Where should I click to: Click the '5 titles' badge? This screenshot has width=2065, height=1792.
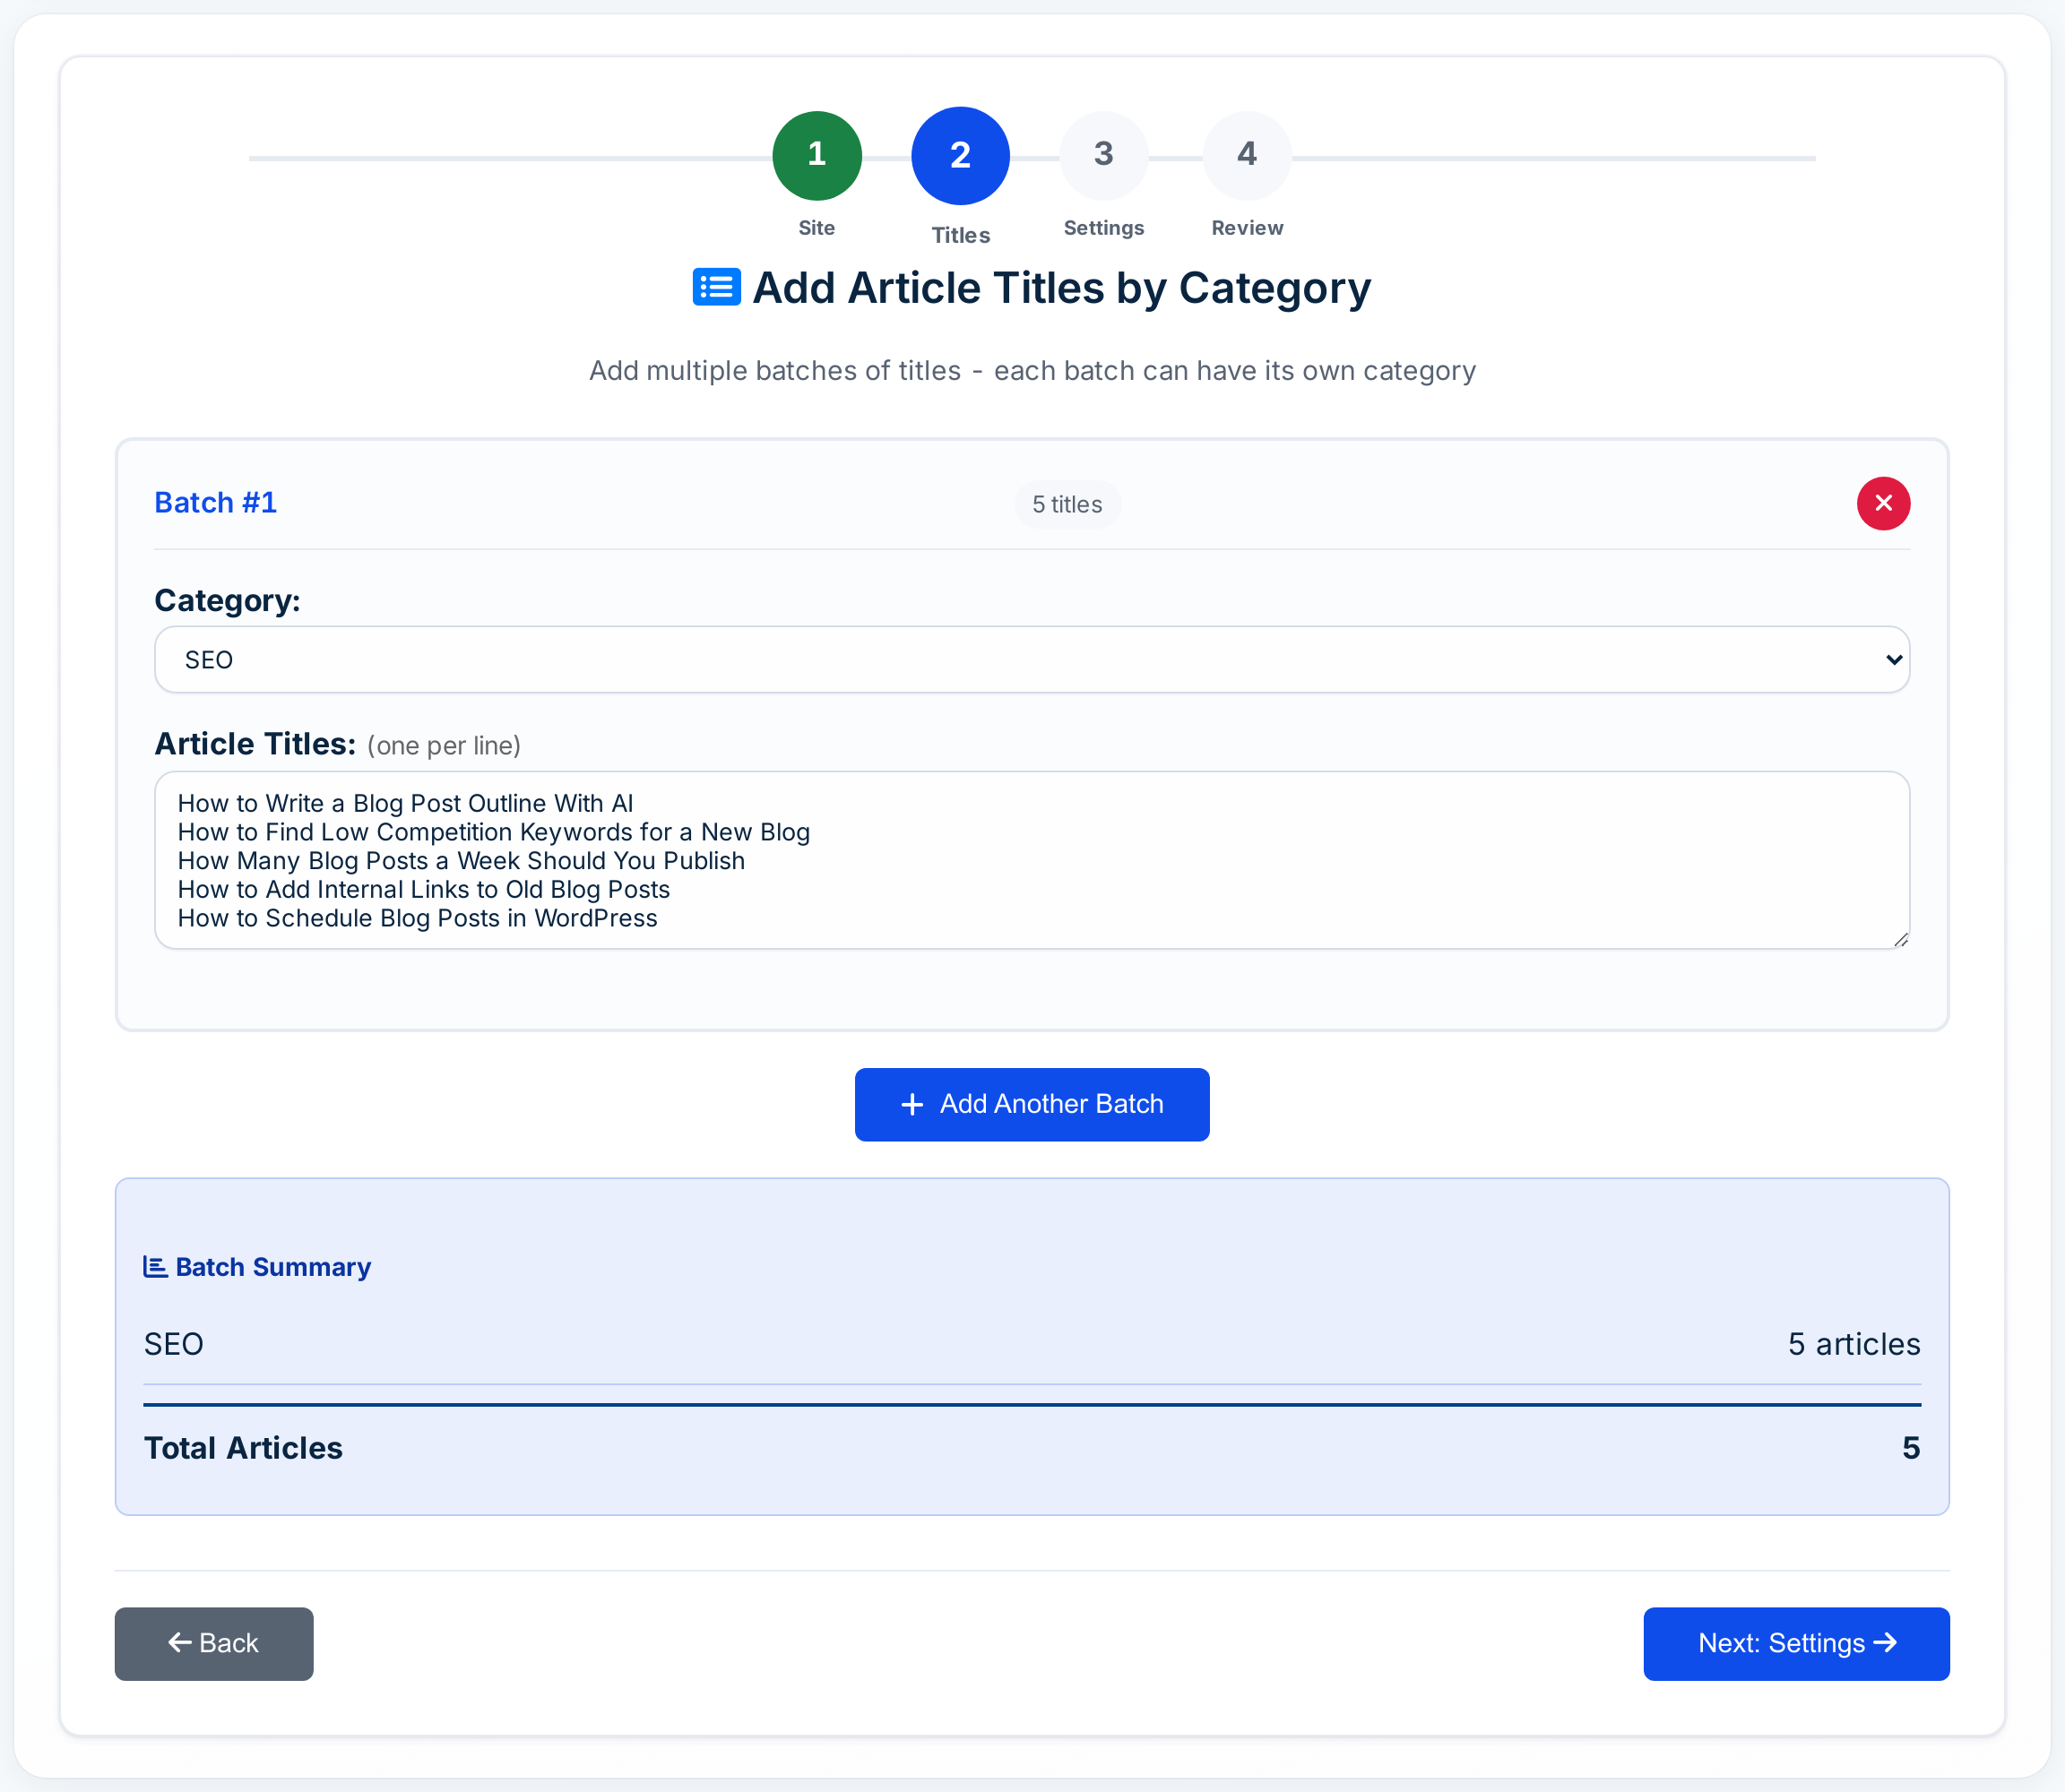tap(1067, 504)
